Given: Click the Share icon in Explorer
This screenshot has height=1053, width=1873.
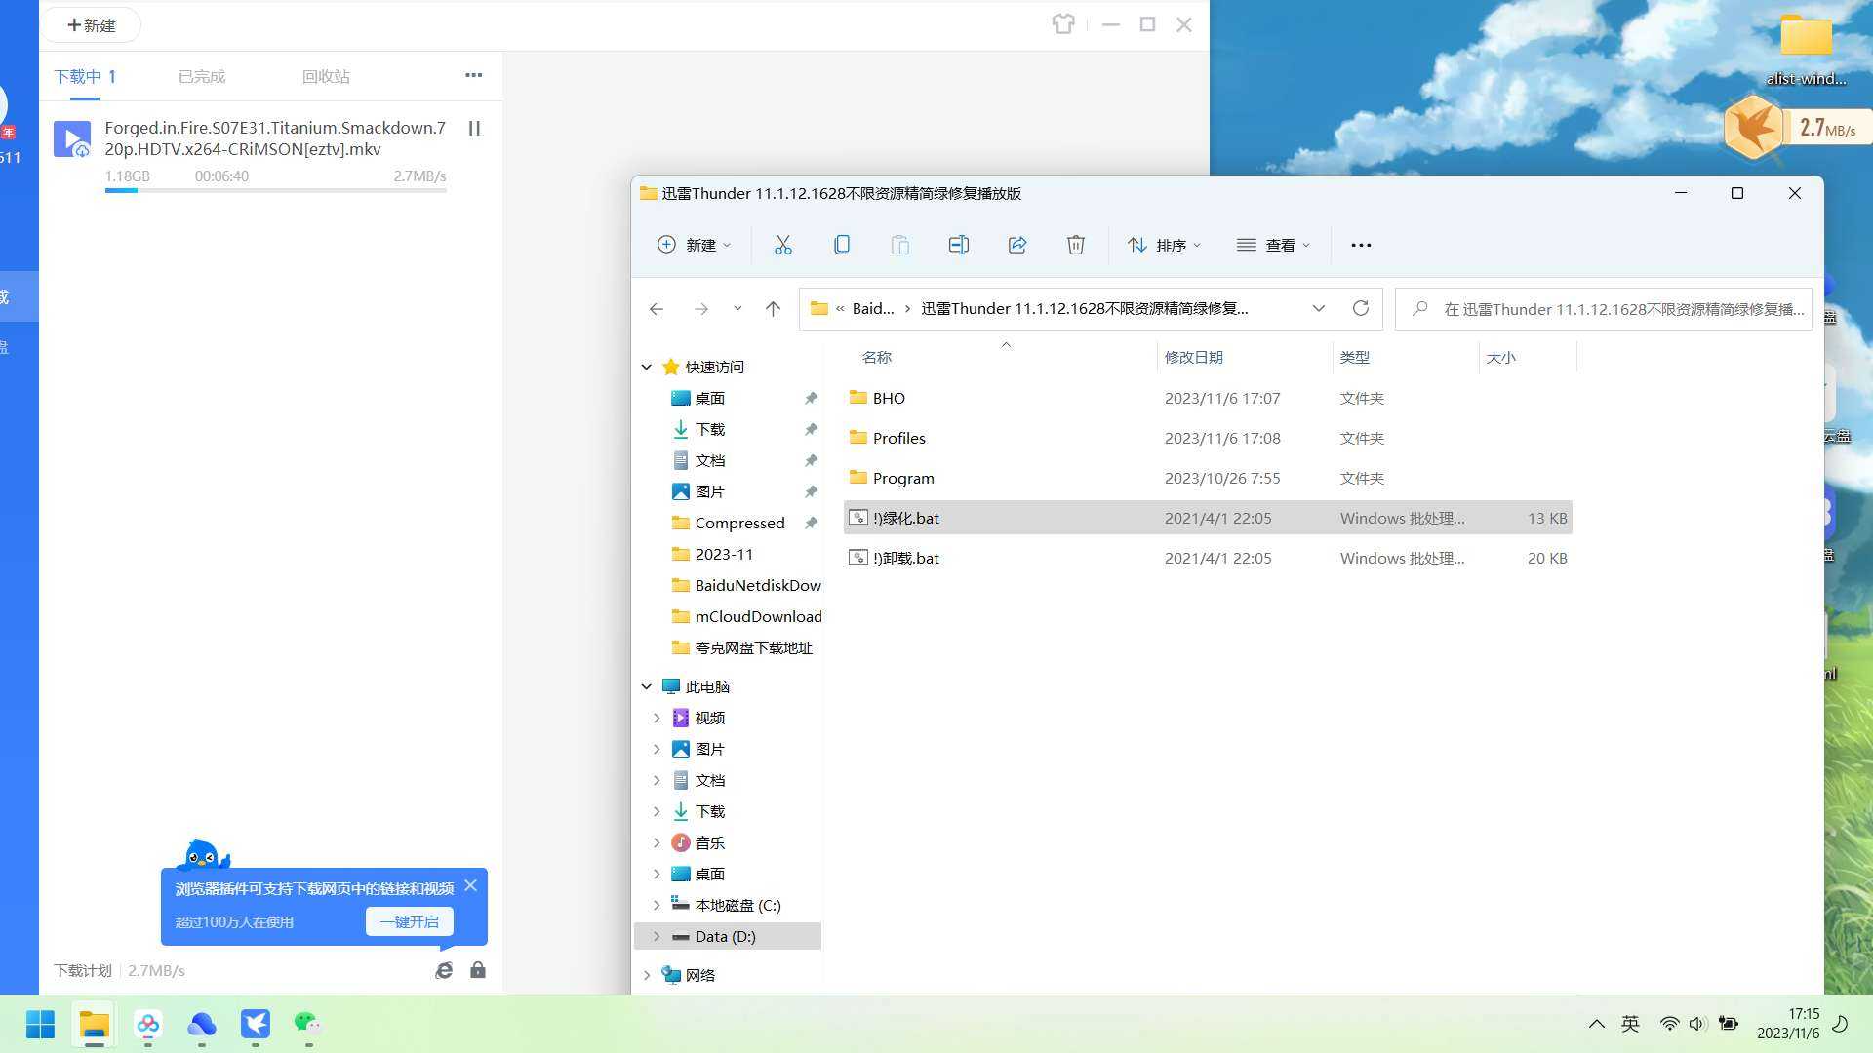Looking at the screenshot, I should (x=1016, y=245).
